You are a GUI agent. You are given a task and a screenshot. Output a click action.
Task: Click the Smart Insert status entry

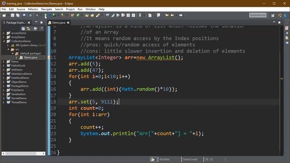coord(190,159)
